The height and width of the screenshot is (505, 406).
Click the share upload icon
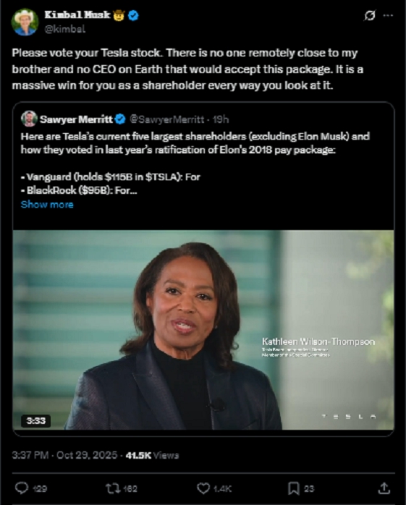384,488
